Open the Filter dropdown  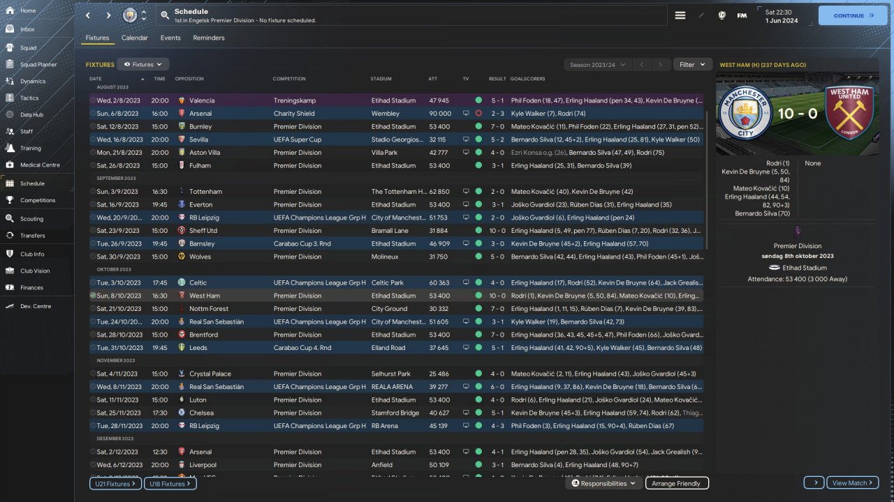693,64
